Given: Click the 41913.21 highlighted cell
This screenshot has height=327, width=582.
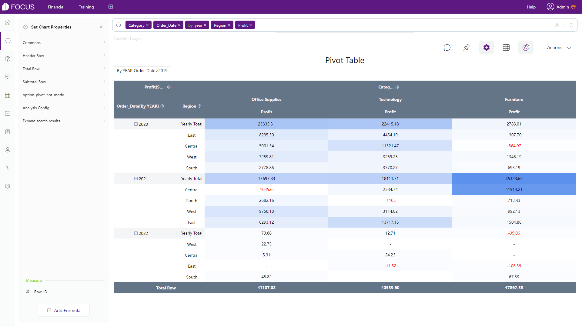Looking at the screenshot, I should click(x=514, y=189).
